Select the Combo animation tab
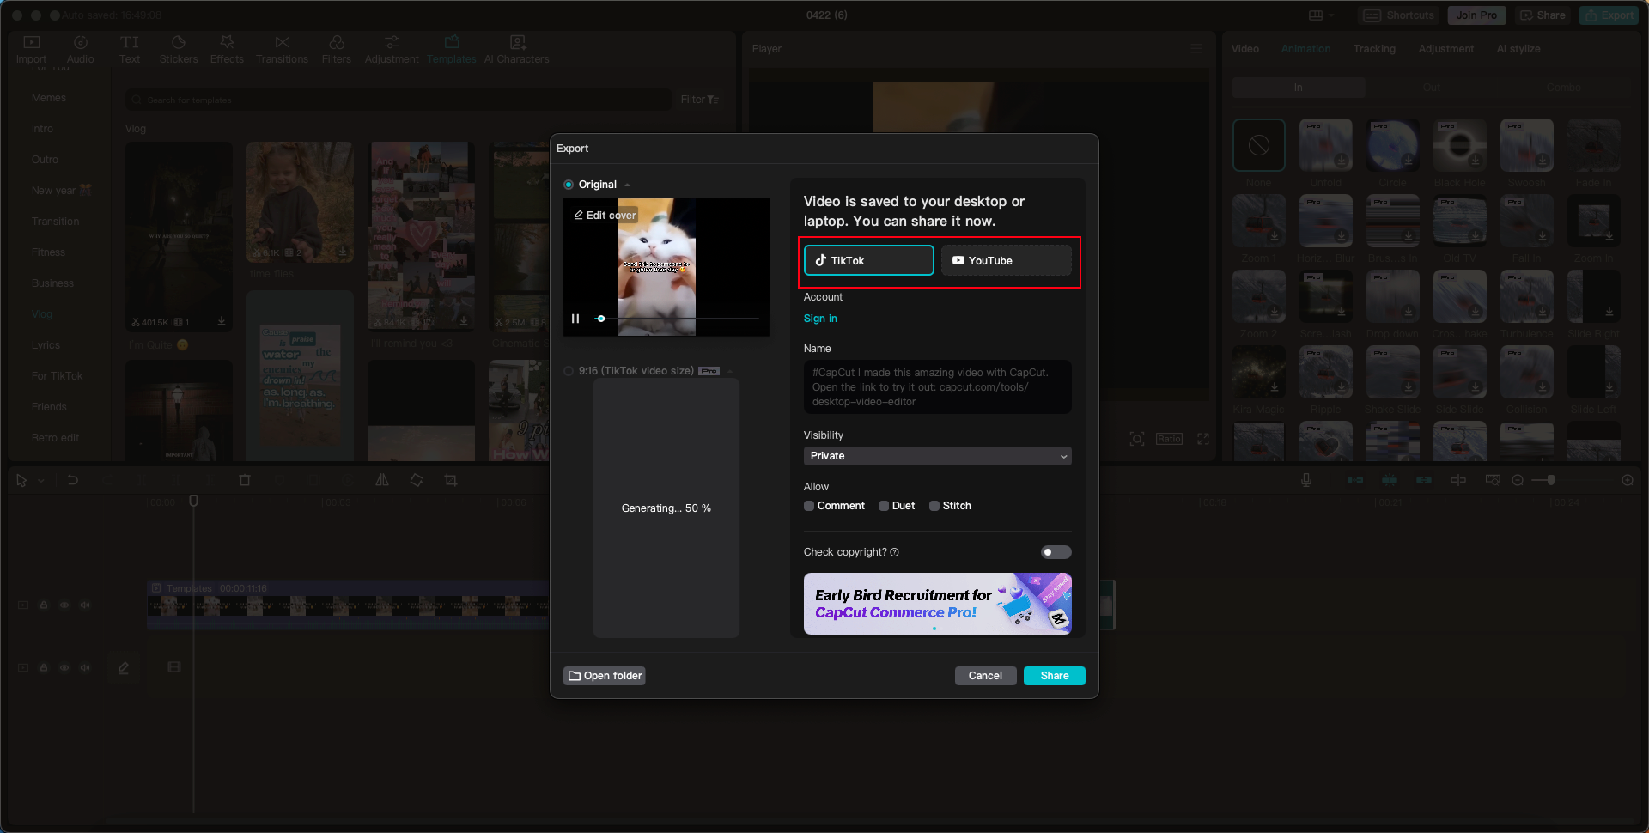Screen dimensions: 1649x833 1563,88
